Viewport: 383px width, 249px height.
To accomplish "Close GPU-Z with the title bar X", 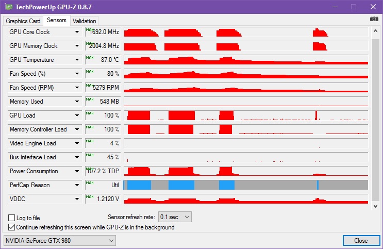I will pyautogui.click(x=373, y=7).
